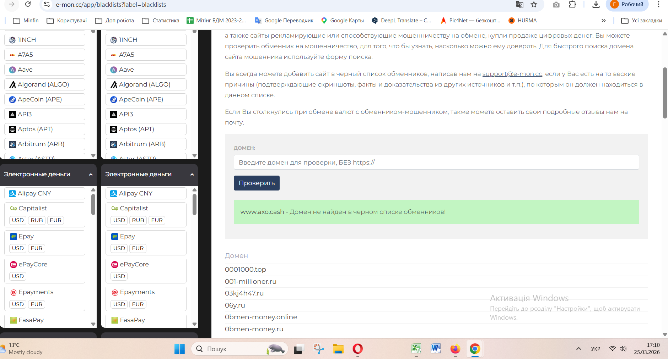668x359 pixels.
Task: Reload the current page
Action: [x=28, y=4]
